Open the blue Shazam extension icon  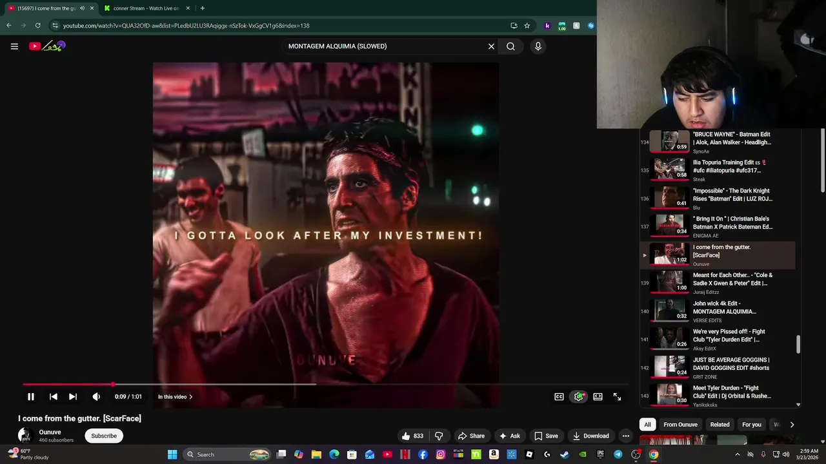point(590,26)
